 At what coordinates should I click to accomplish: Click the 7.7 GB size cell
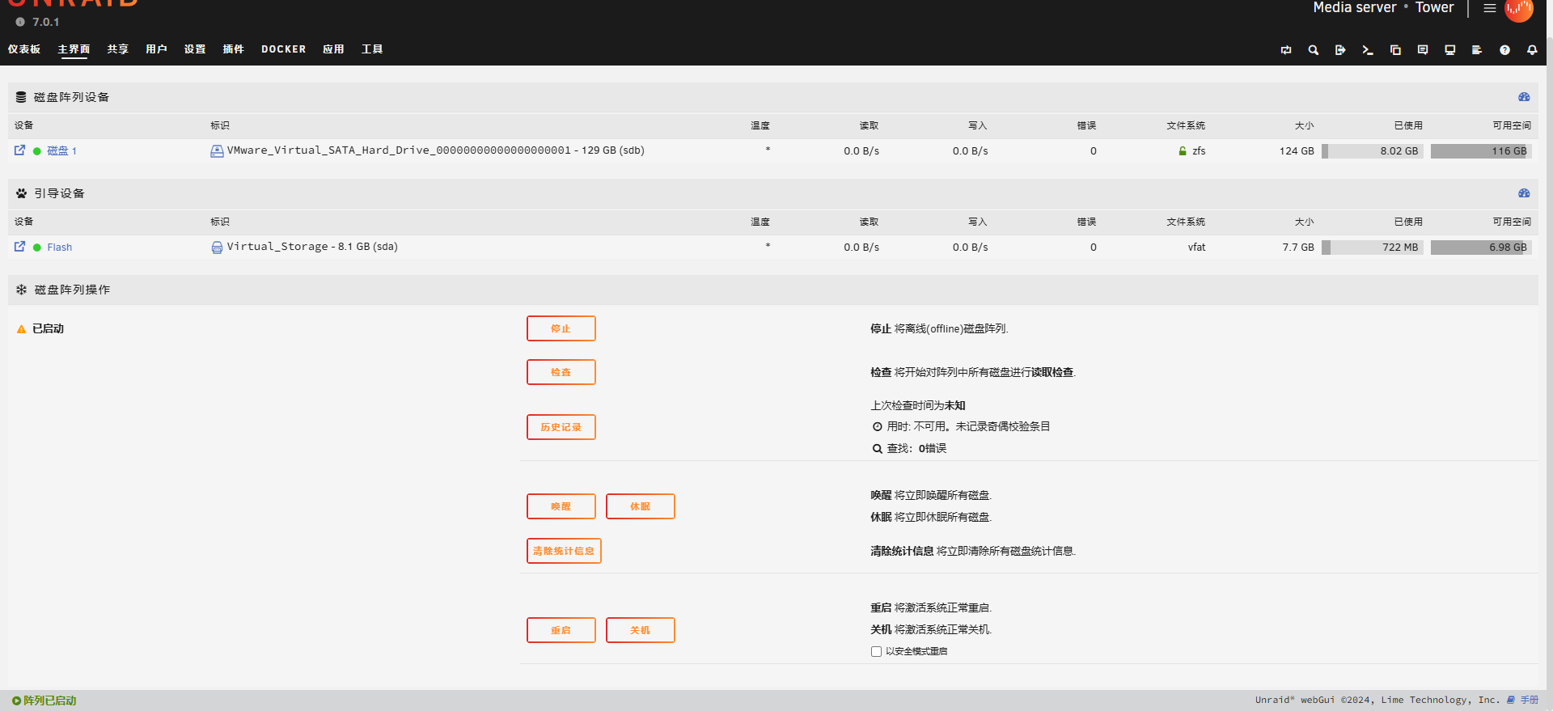[1298, 248]
